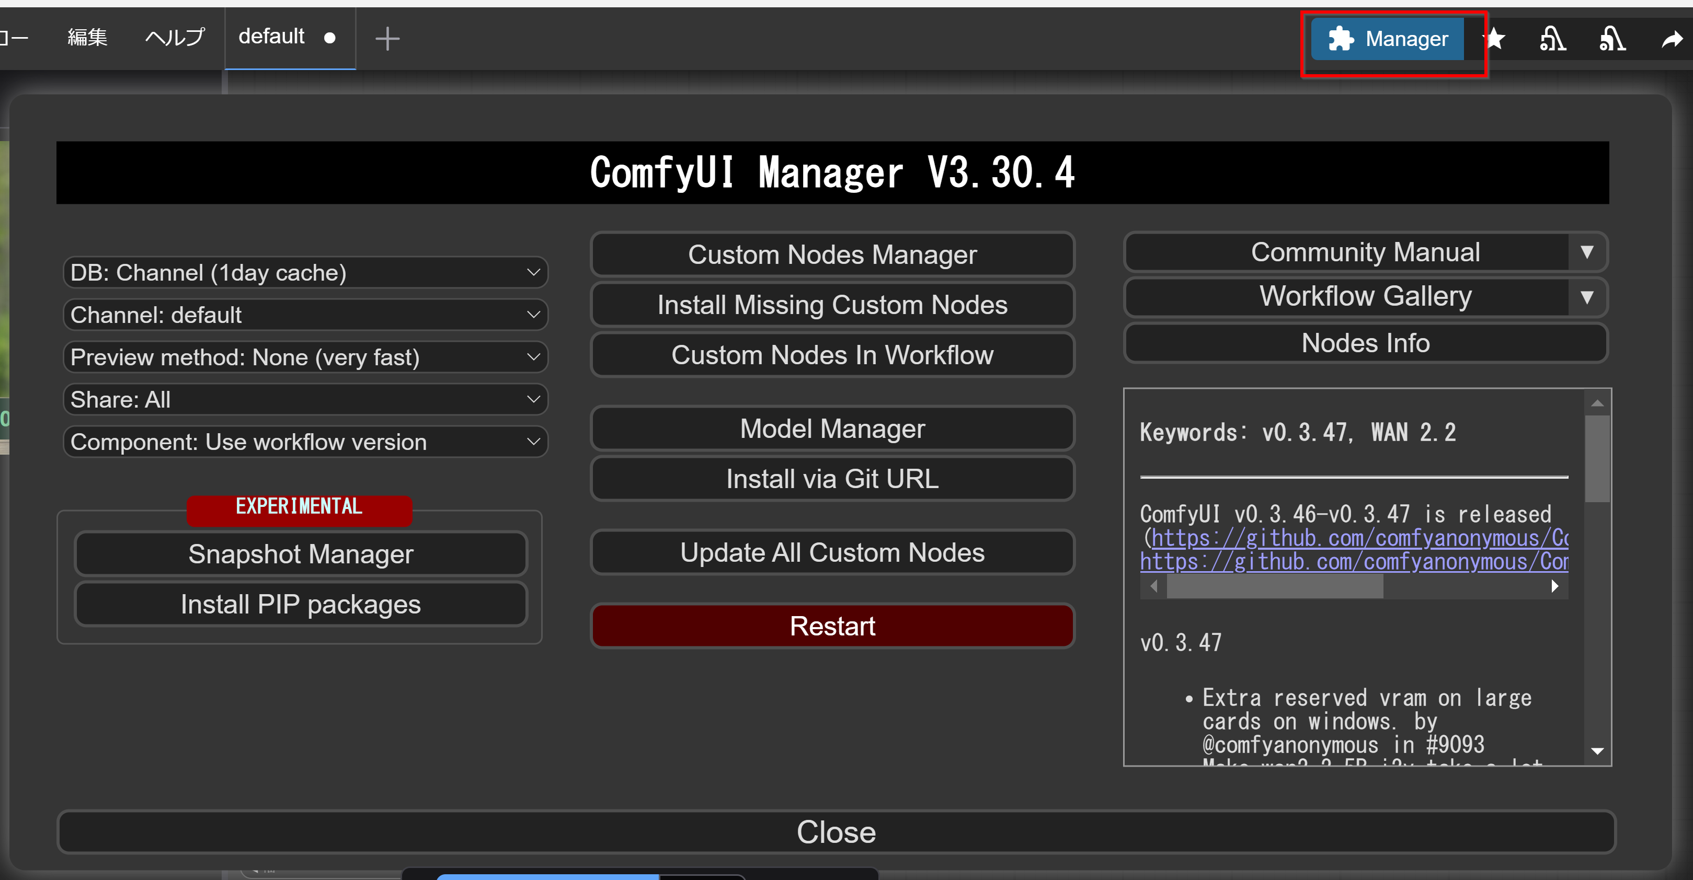Open the Preview method dropdown

305,357
